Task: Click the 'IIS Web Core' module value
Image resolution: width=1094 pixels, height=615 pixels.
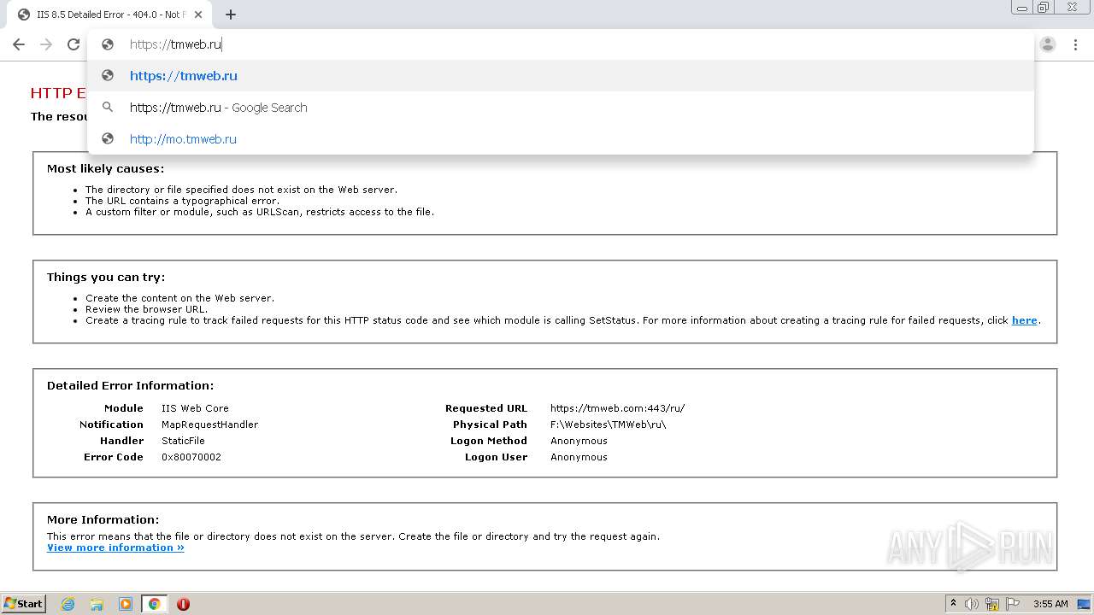Action: point(195,408)
